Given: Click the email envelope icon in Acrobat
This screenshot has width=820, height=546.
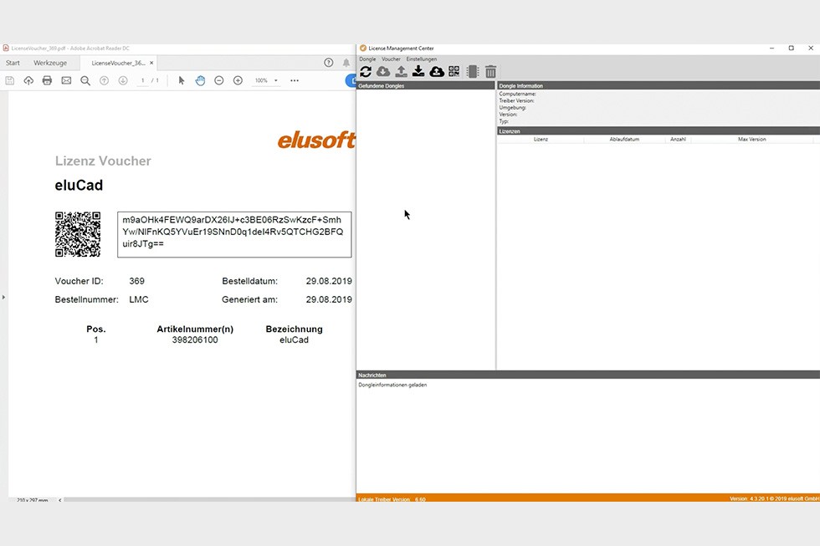Looking at the screenshot, I should click(x=66, y=80).
